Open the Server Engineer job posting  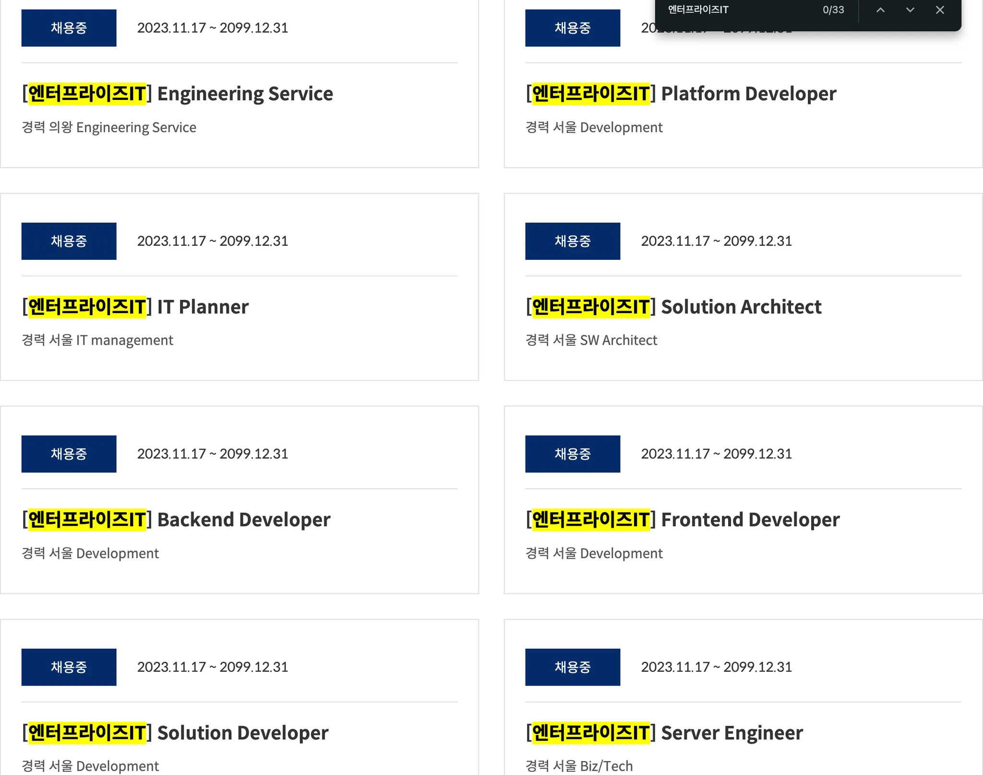[x=664, y=733]
